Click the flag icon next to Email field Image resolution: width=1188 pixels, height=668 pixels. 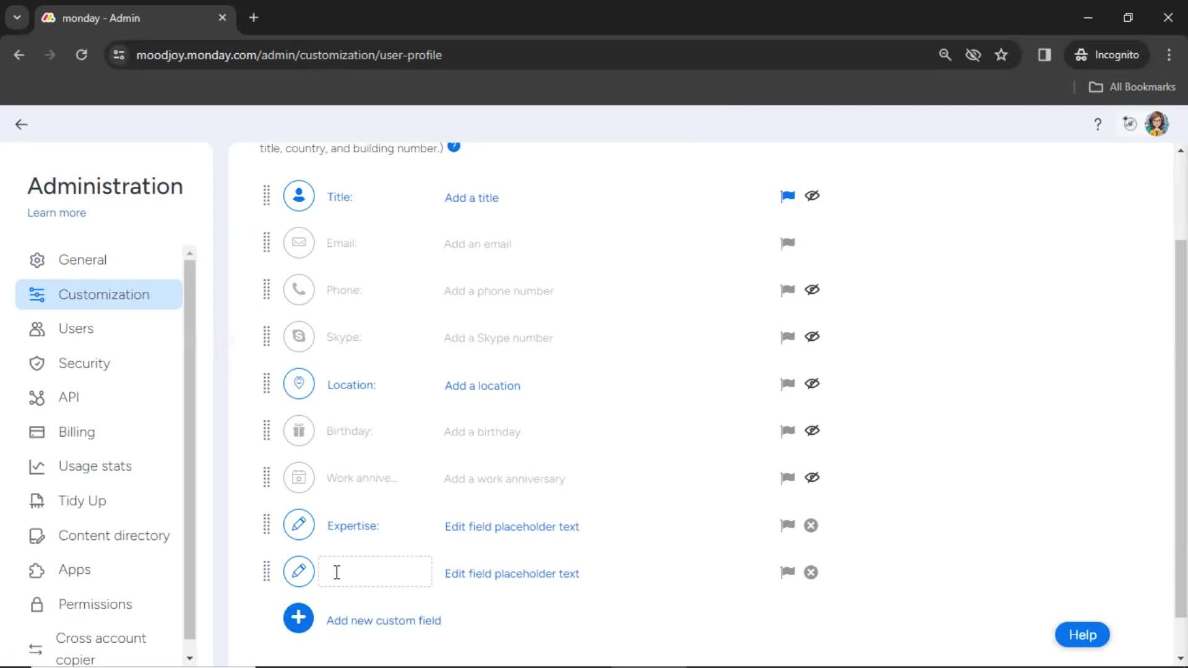[x=788, y=243]
